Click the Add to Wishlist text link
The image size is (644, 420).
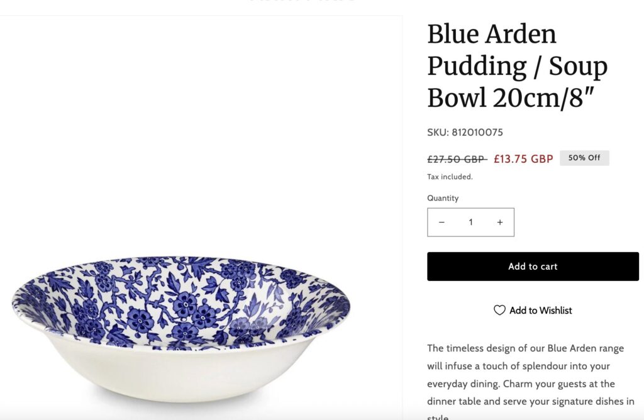540,311
